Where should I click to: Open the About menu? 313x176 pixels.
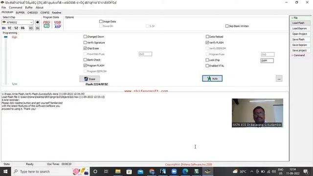tap(39, 8)
